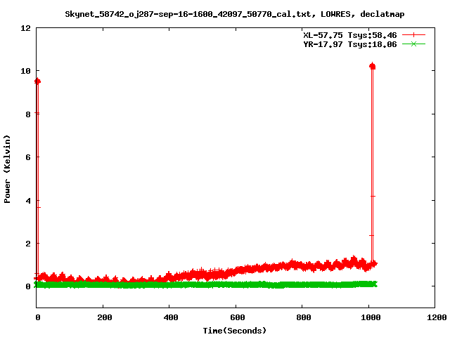Click the x-axis tick label 400
Image resolution: width=450 pixels, height=337 pixels.
[x=170, y=317]
